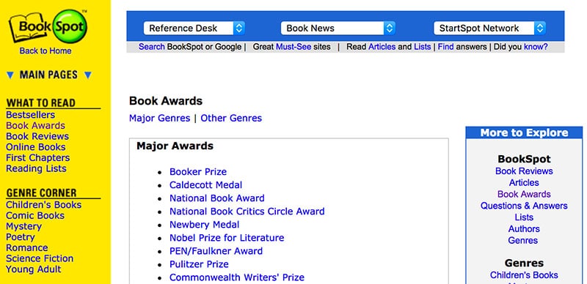
Task: Open the Did you know? link
Action: pos(536,47)
